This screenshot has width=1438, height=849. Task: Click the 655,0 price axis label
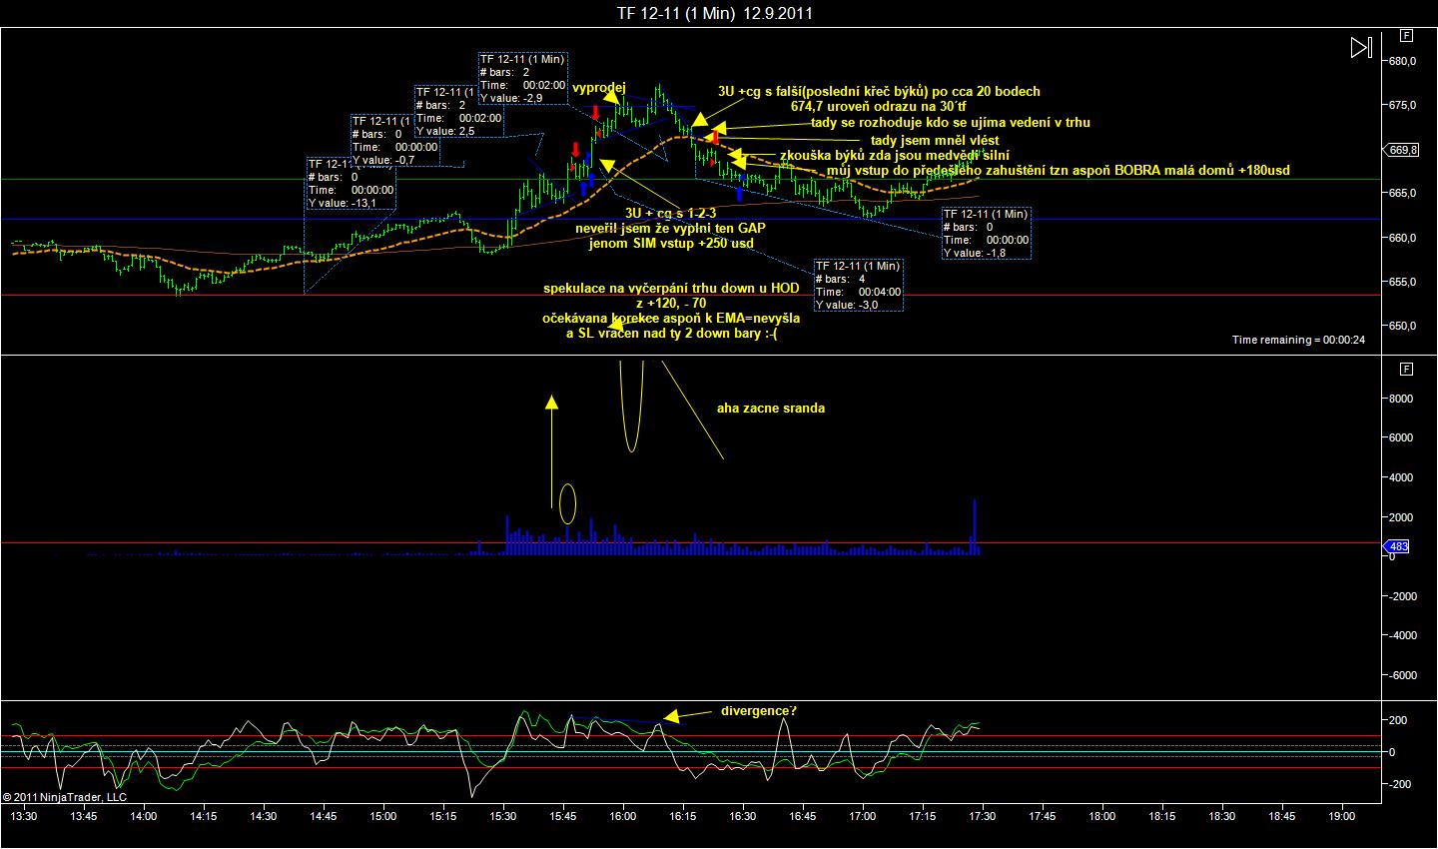coord(1403,282)
